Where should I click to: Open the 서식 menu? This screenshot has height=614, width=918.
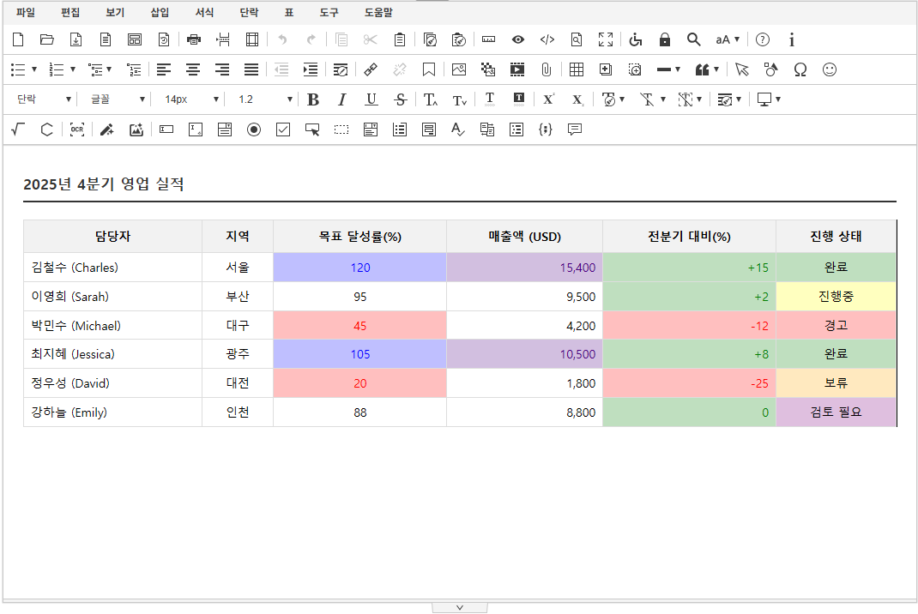coord(205,13)
